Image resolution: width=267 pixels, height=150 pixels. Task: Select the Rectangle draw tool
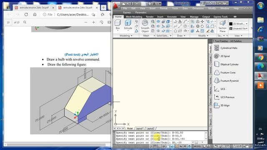point(180,31)
